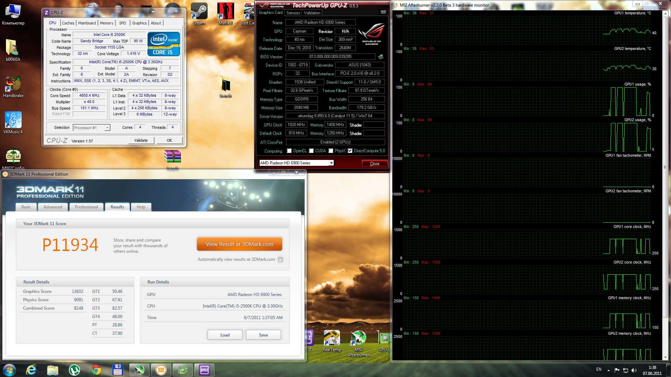Click the GPU-Z screenshot camera icon
671x377 pixels.
(x=383, y=12)
